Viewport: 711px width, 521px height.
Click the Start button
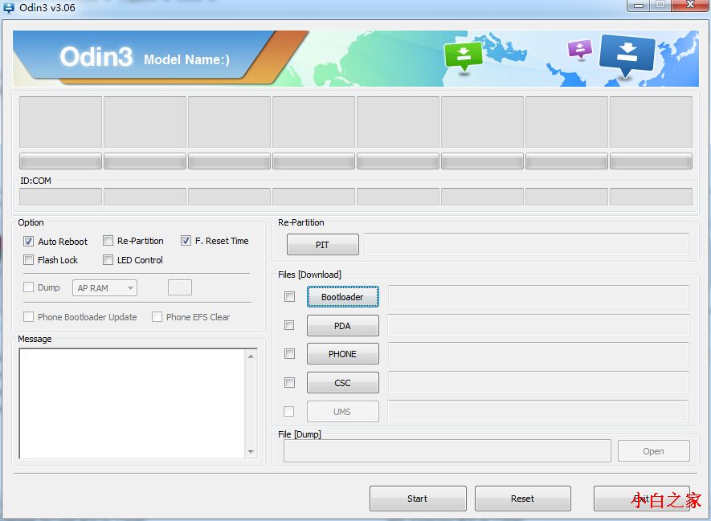(x=418, y=499)
